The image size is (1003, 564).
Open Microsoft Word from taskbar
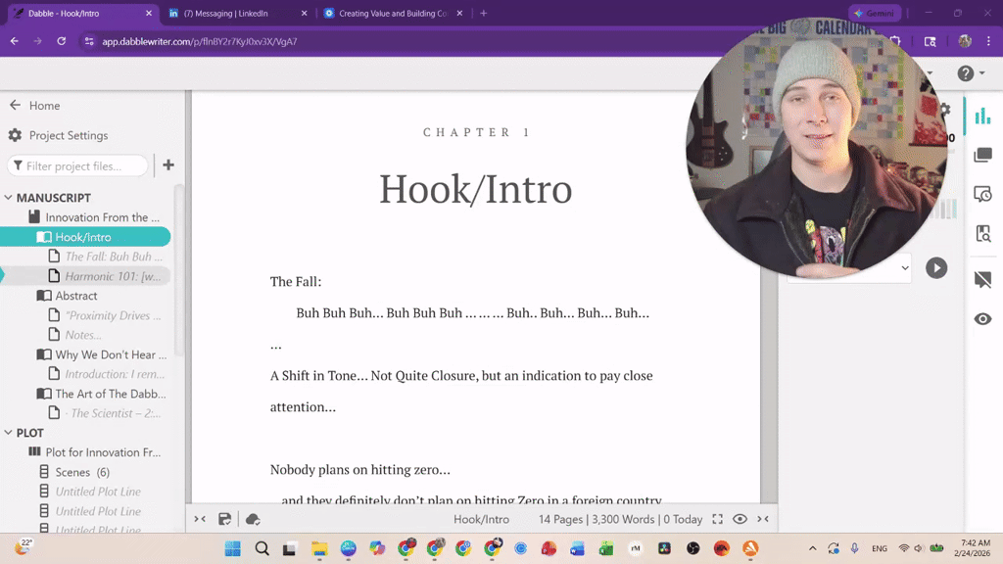pyautogui.click(x=577, y=548)
